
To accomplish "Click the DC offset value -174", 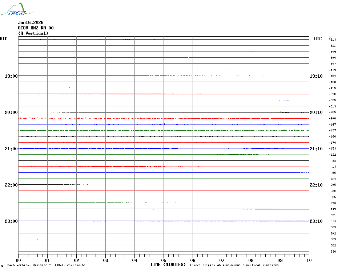I will click(x=332, y=143).
